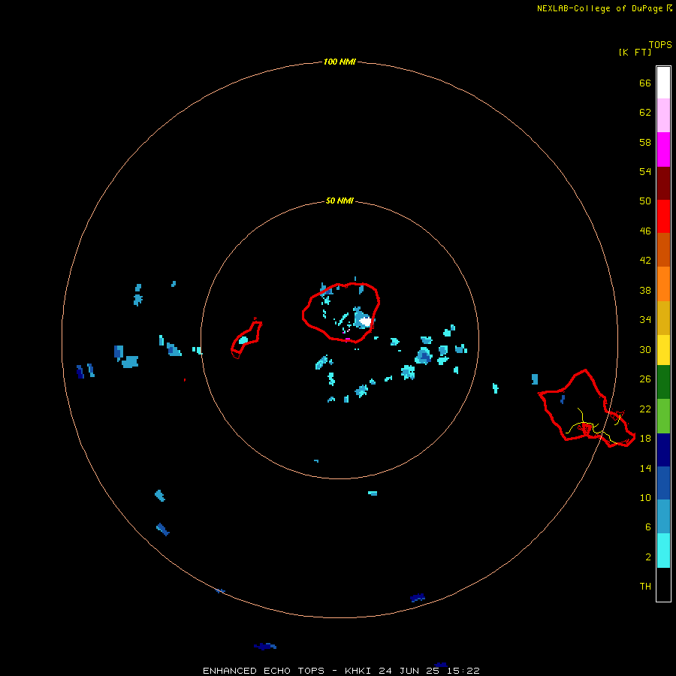Click the legend value 22

click(x=645, y=409)
